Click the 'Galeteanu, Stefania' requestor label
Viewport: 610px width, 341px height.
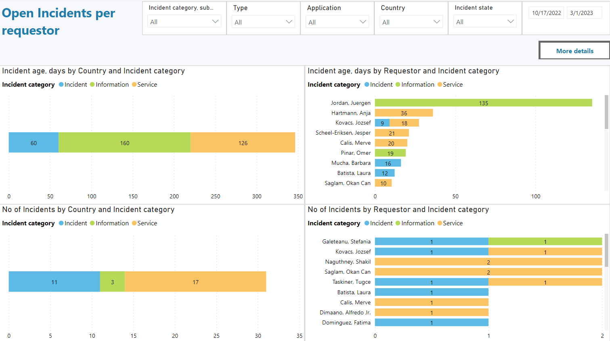click(x=346, y=241)
